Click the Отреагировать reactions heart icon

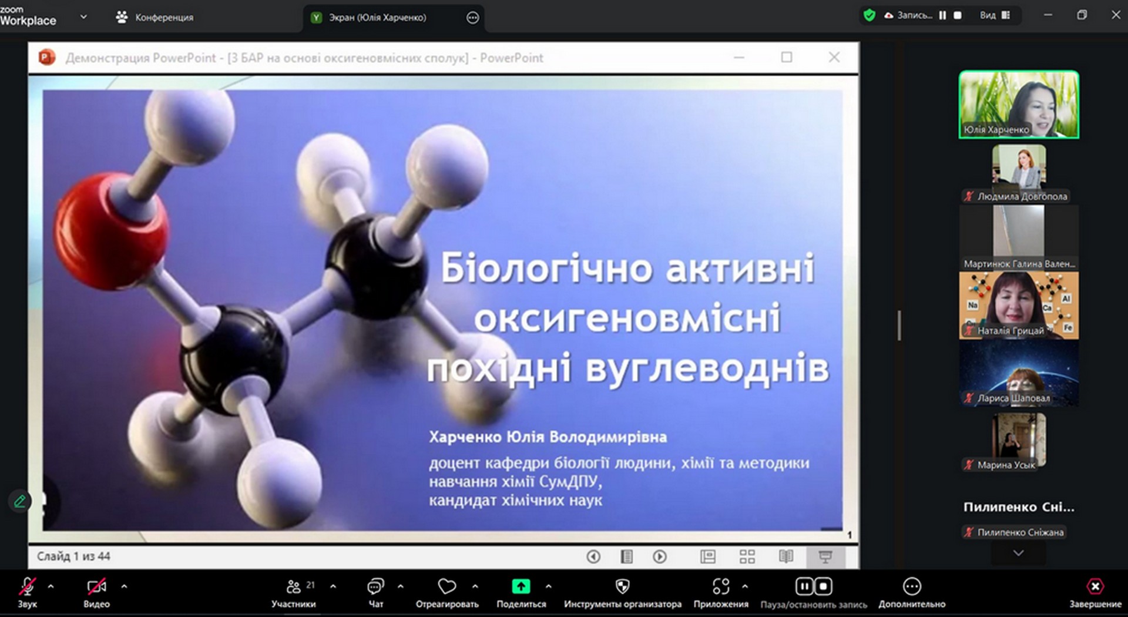tap(446, 587)
